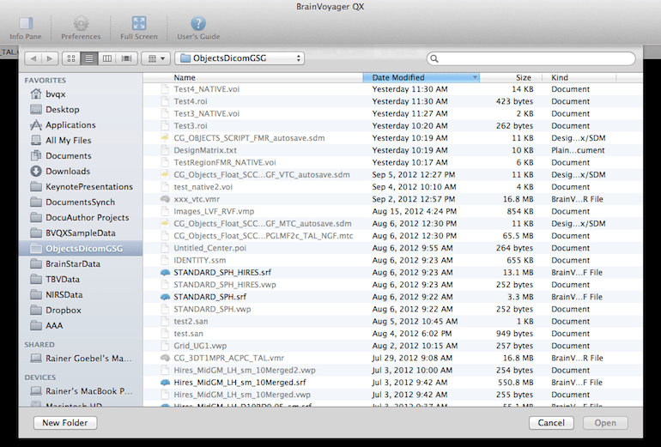Select Images_LVF_RVF.vmp file name

coord(214,212)
